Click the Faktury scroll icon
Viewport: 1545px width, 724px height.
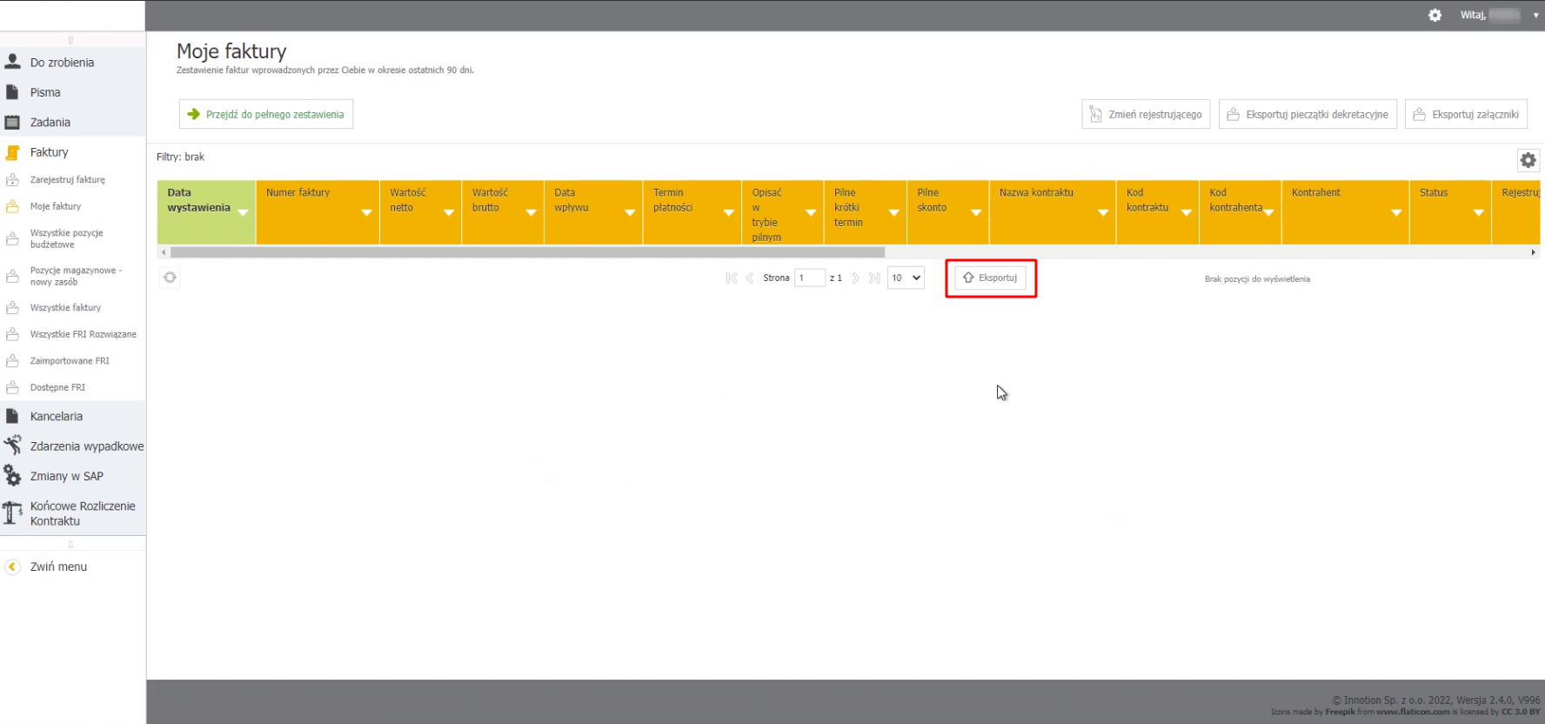click(12, 152)
